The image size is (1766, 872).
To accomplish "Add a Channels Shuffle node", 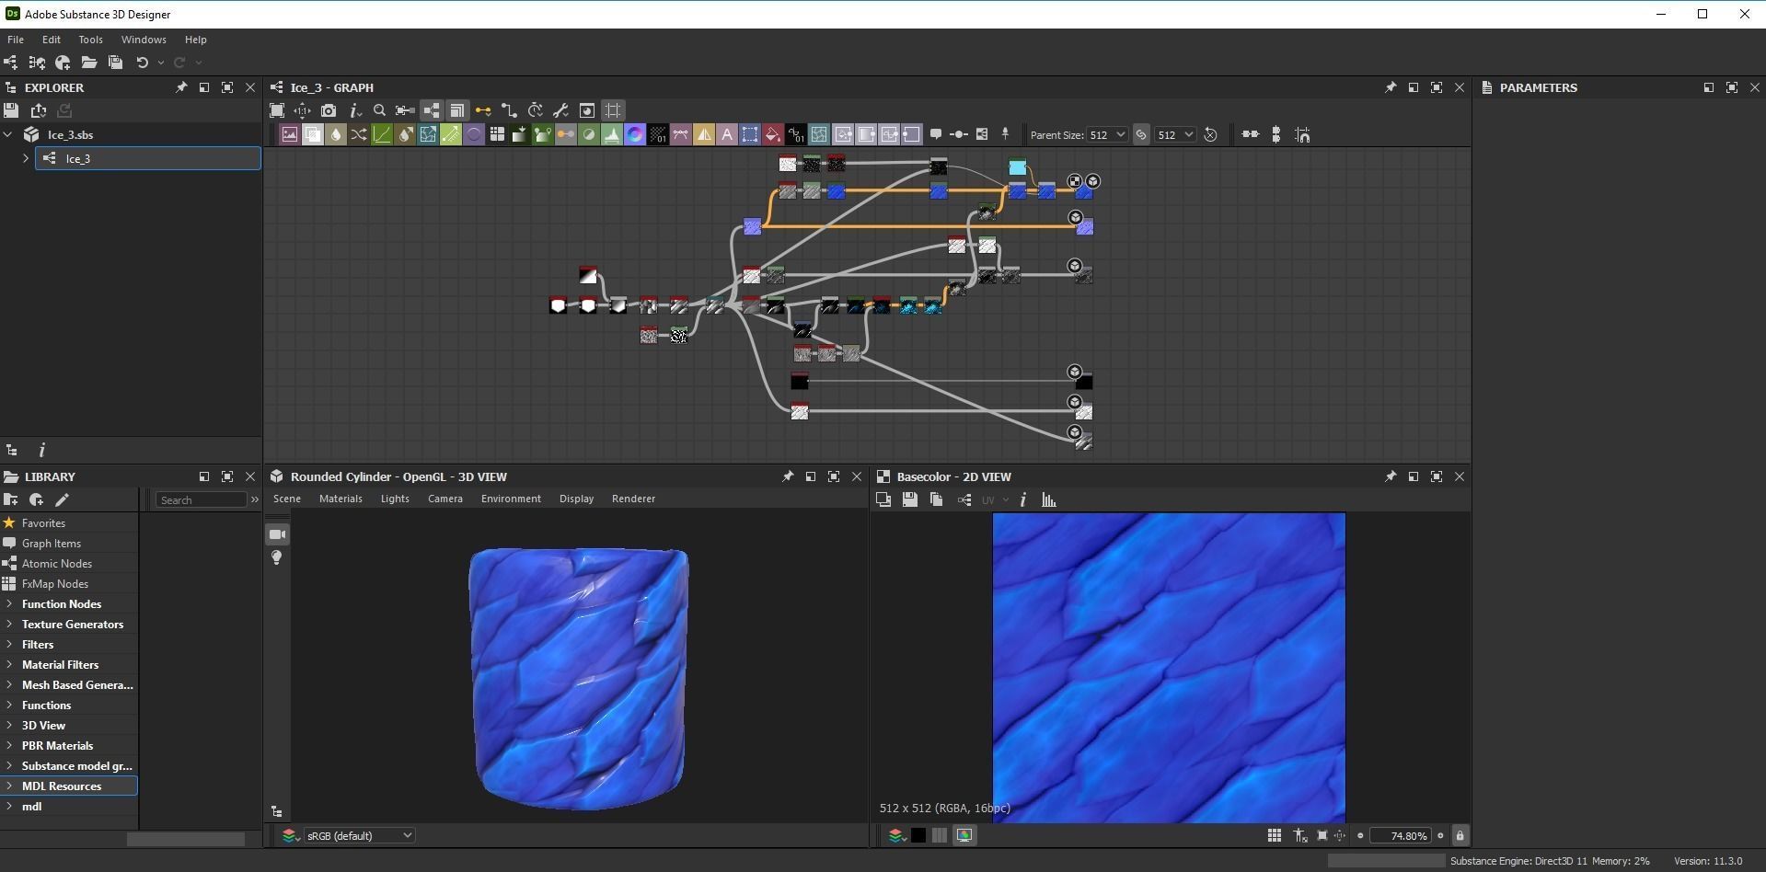I will coord(359,134).
